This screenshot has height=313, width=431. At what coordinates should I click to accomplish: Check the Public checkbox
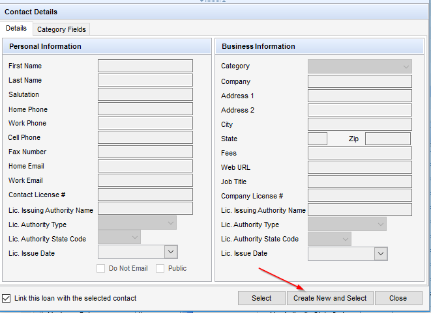pyautogui.click(x=160, y=268)
